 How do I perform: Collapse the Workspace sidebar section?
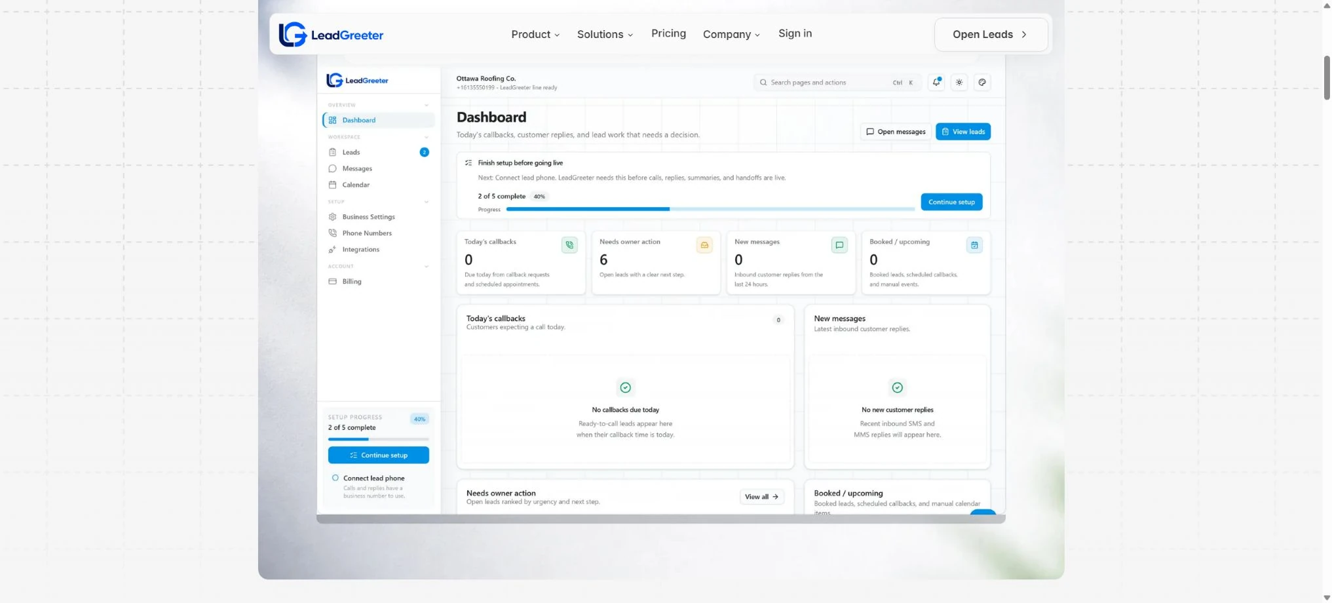point(427,137)
